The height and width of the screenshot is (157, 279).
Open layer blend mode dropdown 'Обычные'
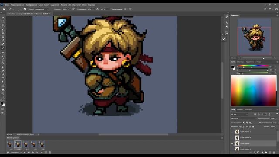244,118
